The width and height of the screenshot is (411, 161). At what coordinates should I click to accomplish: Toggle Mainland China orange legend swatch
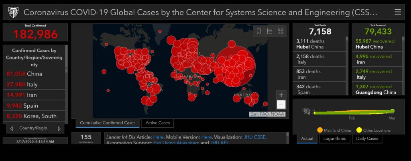pos(319,130)
